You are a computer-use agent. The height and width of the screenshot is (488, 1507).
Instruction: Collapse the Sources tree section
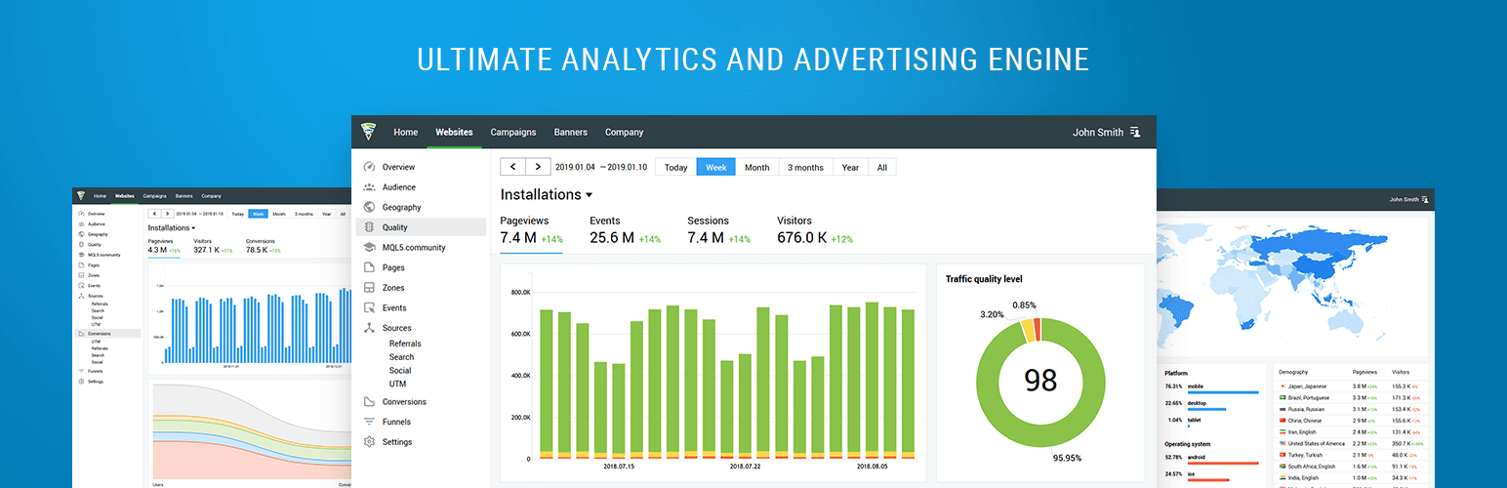(369, 328)
